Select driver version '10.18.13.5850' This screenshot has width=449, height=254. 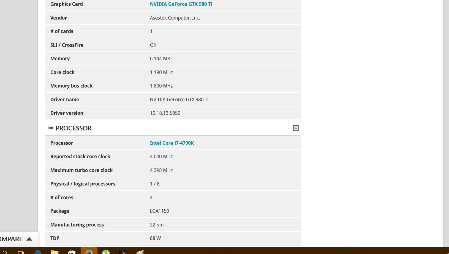click(165, 113)
